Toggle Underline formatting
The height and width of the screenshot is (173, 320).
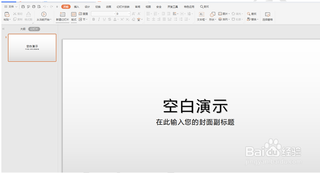click(104, 19)
